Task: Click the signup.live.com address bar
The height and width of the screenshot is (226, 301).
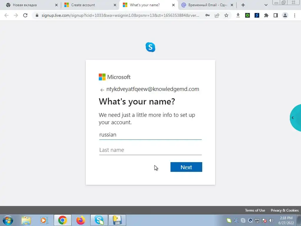Action: coord(120,15)
